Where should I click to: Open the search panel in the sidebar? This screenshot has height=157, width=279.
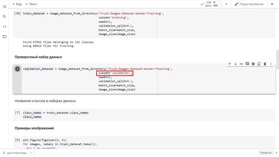point(4,17)
